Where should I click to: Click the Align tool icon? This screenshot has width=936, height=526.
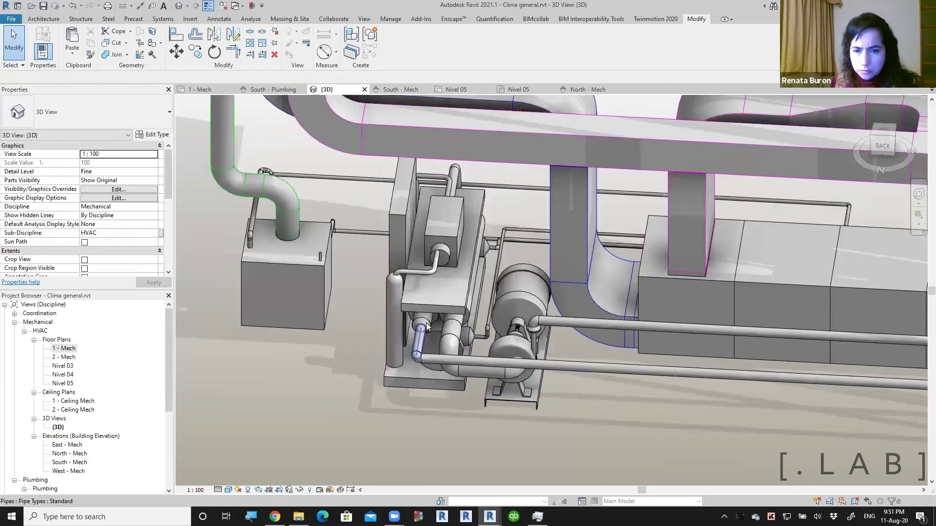176,34
